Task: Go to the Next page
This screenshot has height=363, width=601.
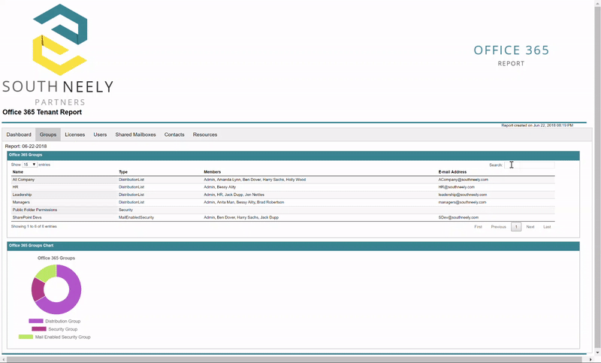Action: click(x=530, y=227)
